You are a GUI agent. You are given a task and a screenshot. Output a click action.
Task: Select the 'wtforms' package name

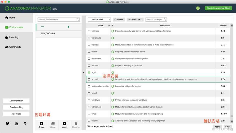(95, 121)
